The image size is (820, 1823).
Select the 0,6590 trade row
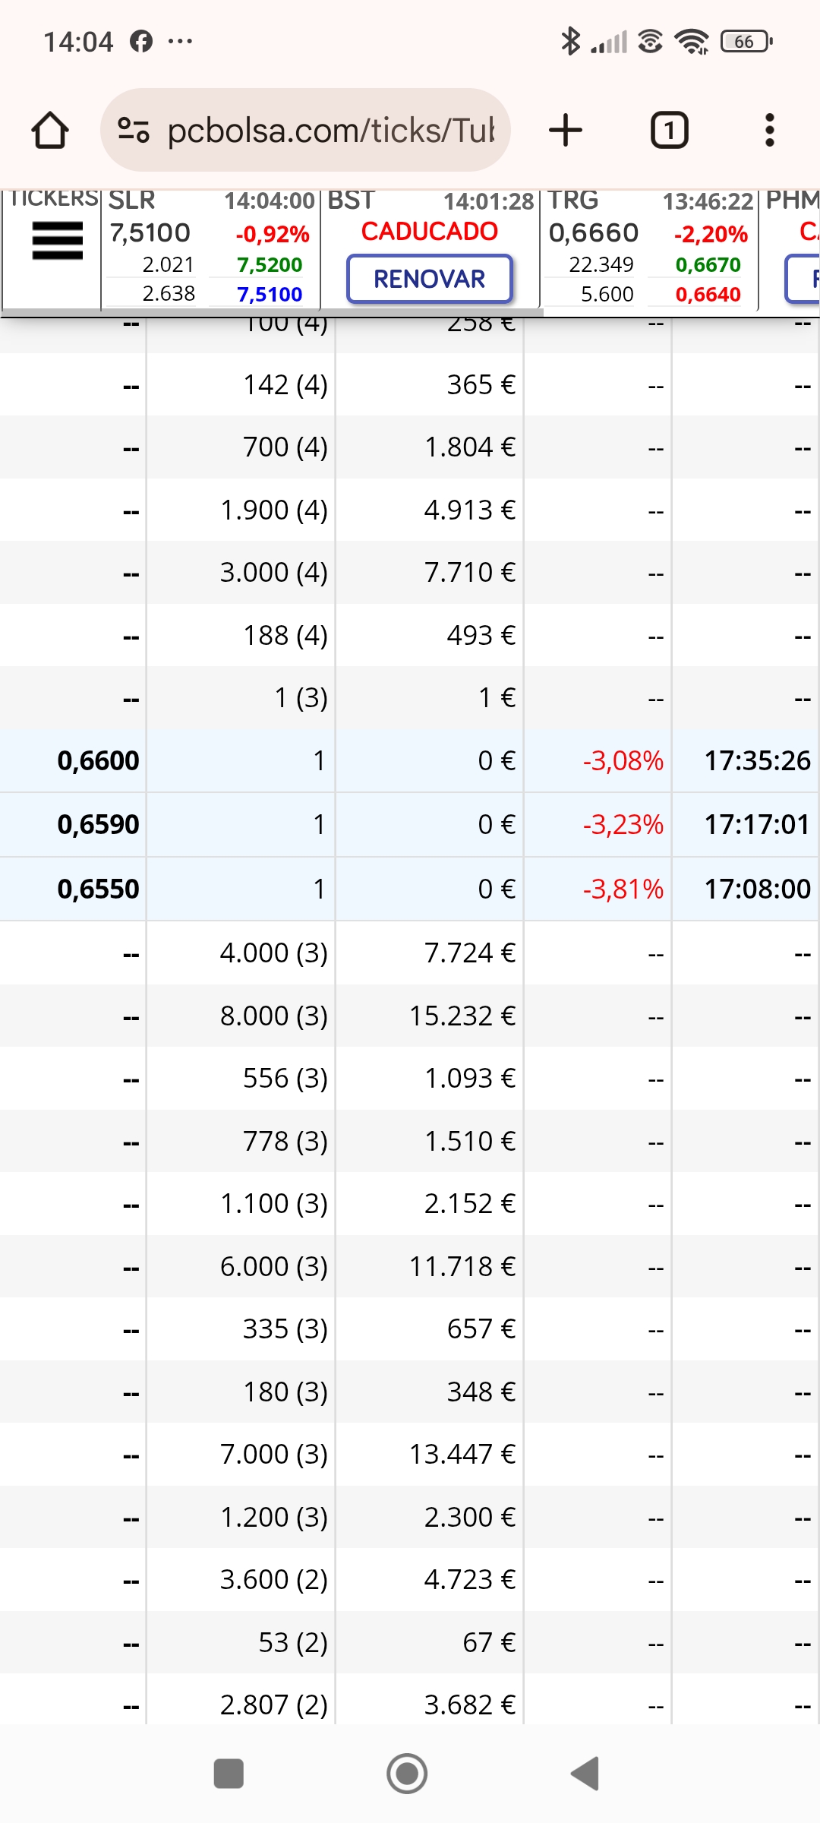click(410, 825)
